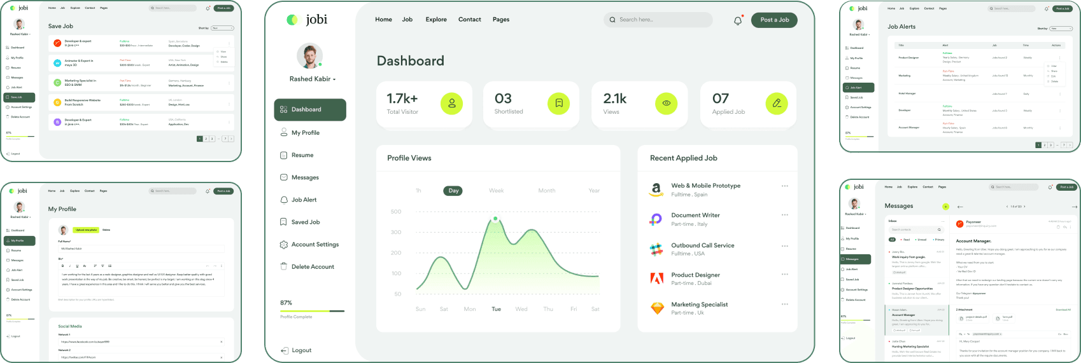Click the forward arrow in the Messages screen
The width and height of the screenshot is (1081, 363).
tap(1075, 207)
